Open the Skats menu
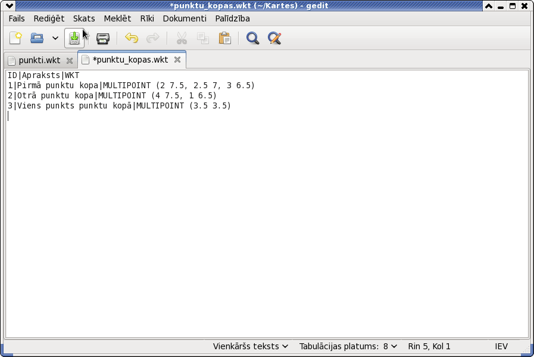 point(84,18)
